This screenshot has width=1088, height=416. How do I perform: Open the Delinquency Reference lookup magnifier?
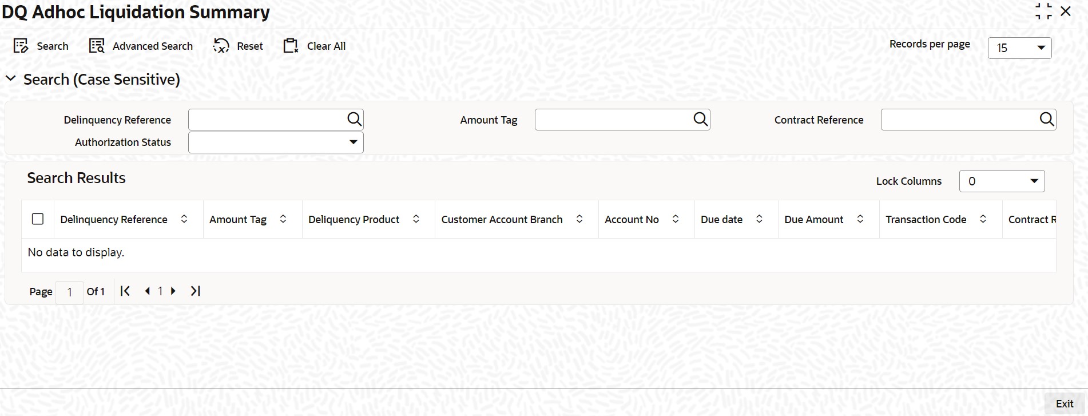point(354,119)
